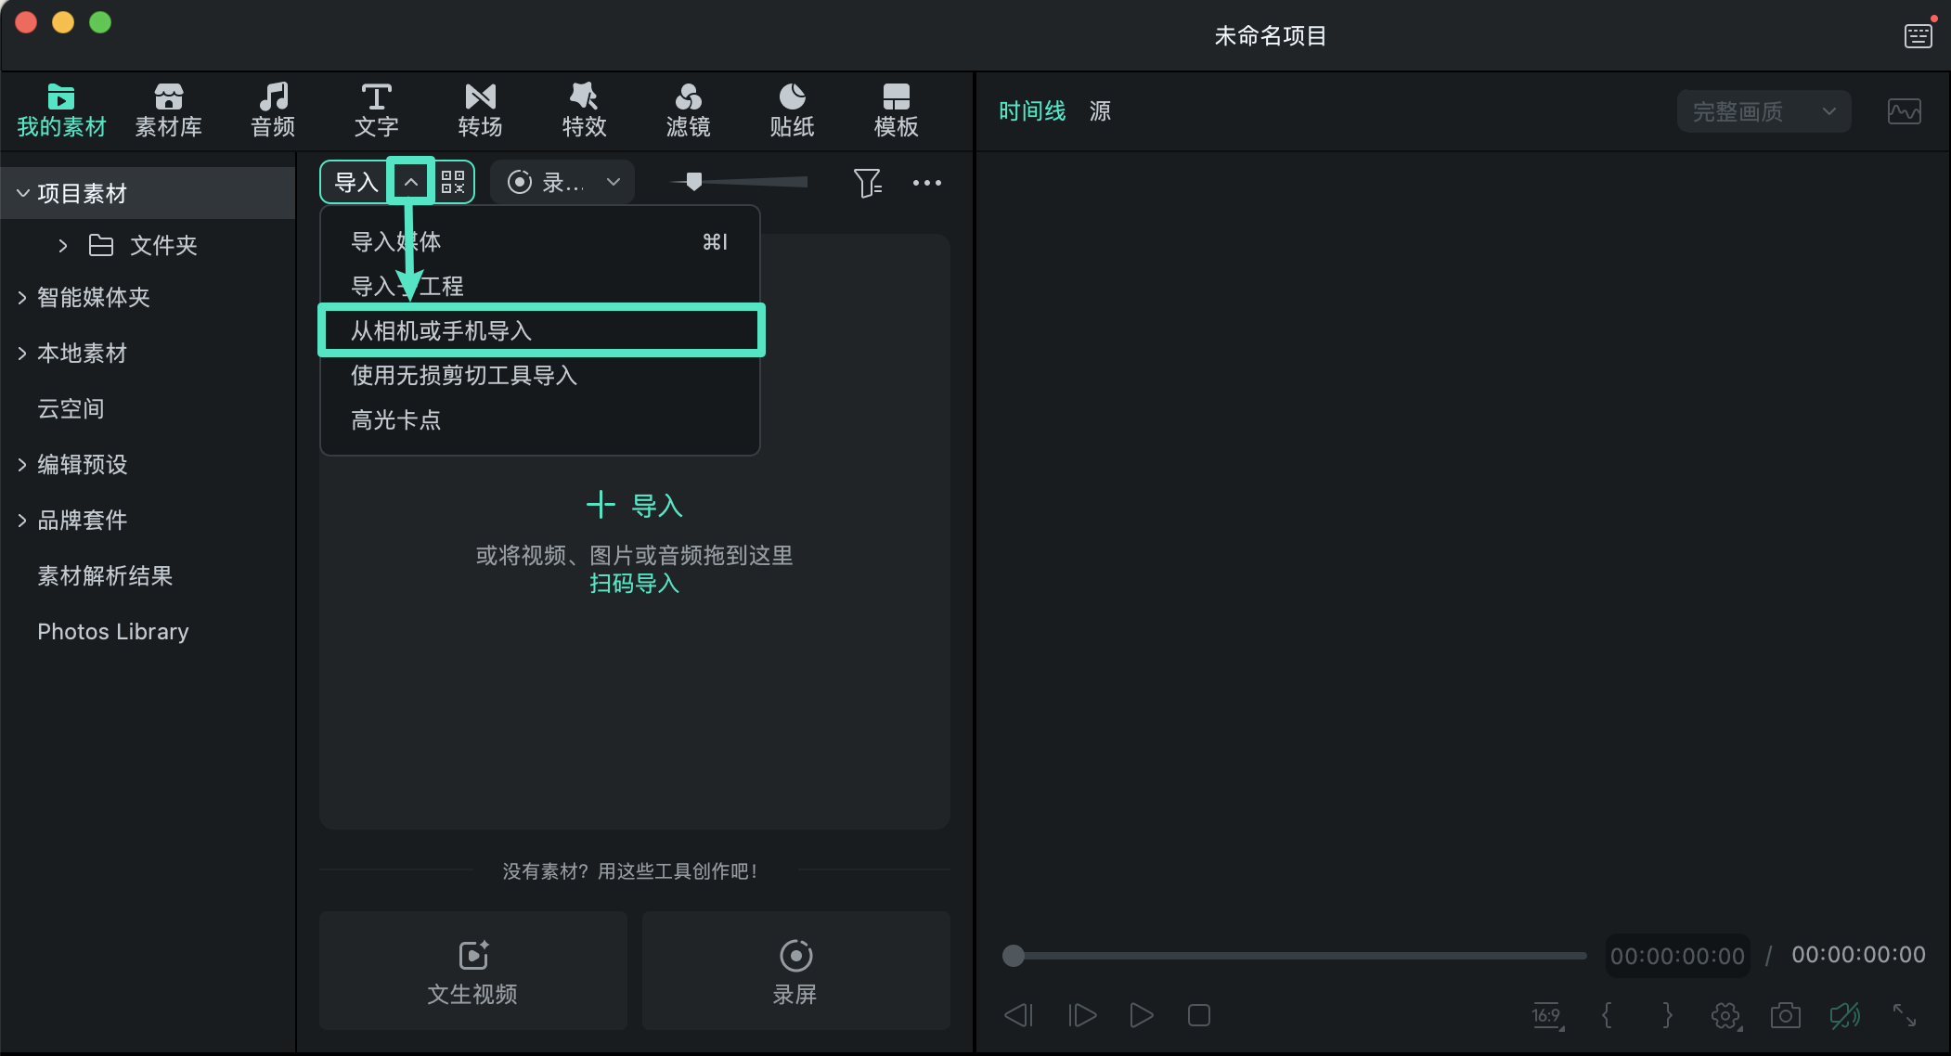Viewport: 1951px width, 1056px height.
Task: Open preview settings gear icon
Action: click(x=1726, y=1015)
